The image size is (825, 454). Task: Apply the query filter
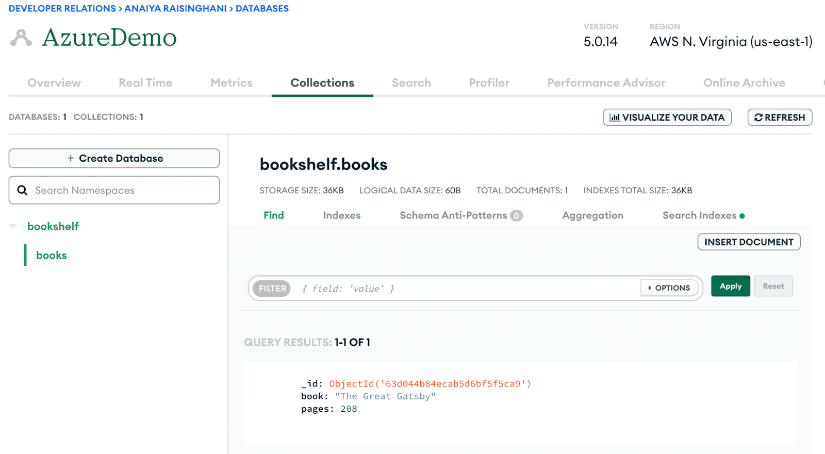tap(730, 286)
